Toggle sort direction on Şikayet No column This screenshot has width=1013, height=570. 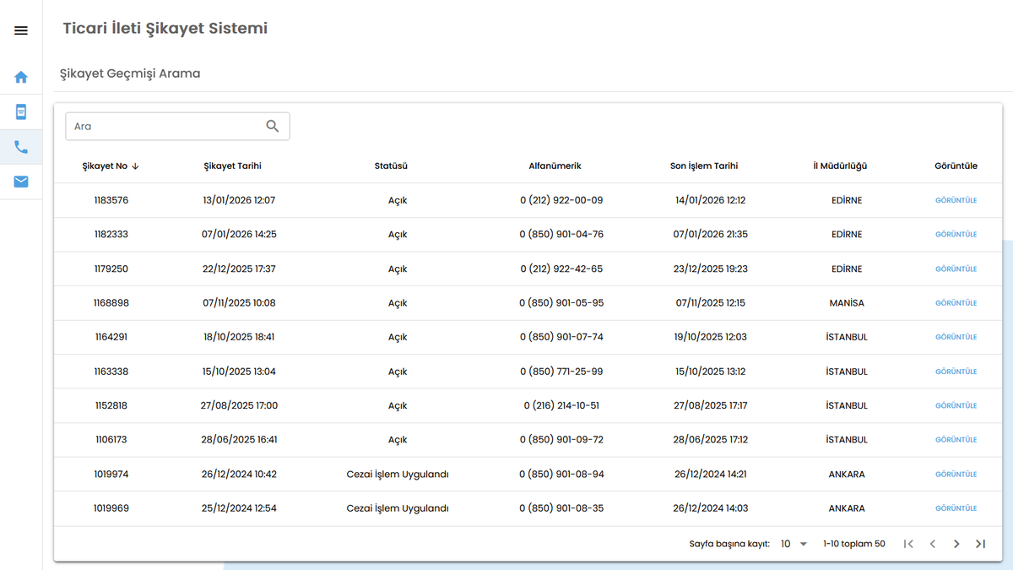111,166
